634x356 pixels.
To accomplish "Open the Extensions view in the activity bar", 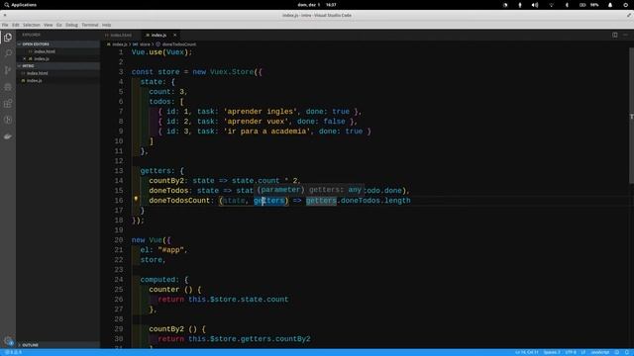I will click(x=8, y=103).
